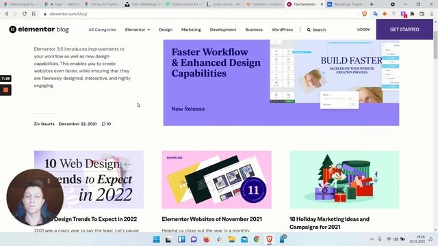The height and width of the screenshot is (246, 438).
Task: Click the browser forward arrow
Action: click(15, 14)
